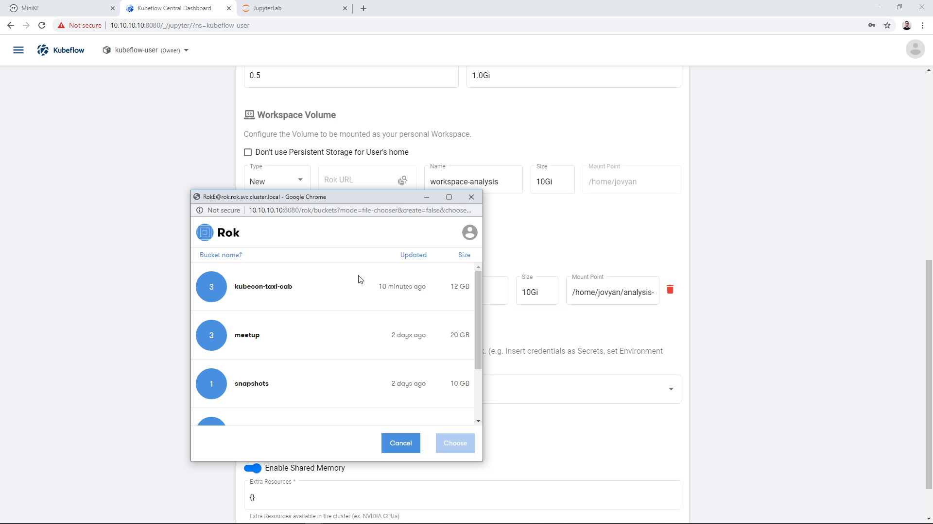Select the kubecon-taxi-cab bucket circle icon
The width and height of the screenshot is (933, 524).
coord(211,287)
